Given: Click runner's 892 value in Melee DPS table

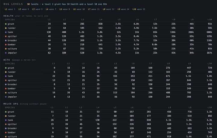Looking at the screenshot, I should click(210, 116).
